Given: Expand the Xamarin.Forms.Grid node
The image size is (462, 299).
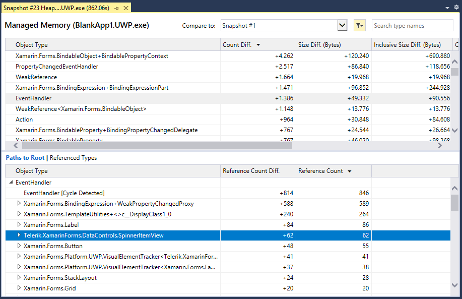Looking at the screenshot, I should 19,288.
